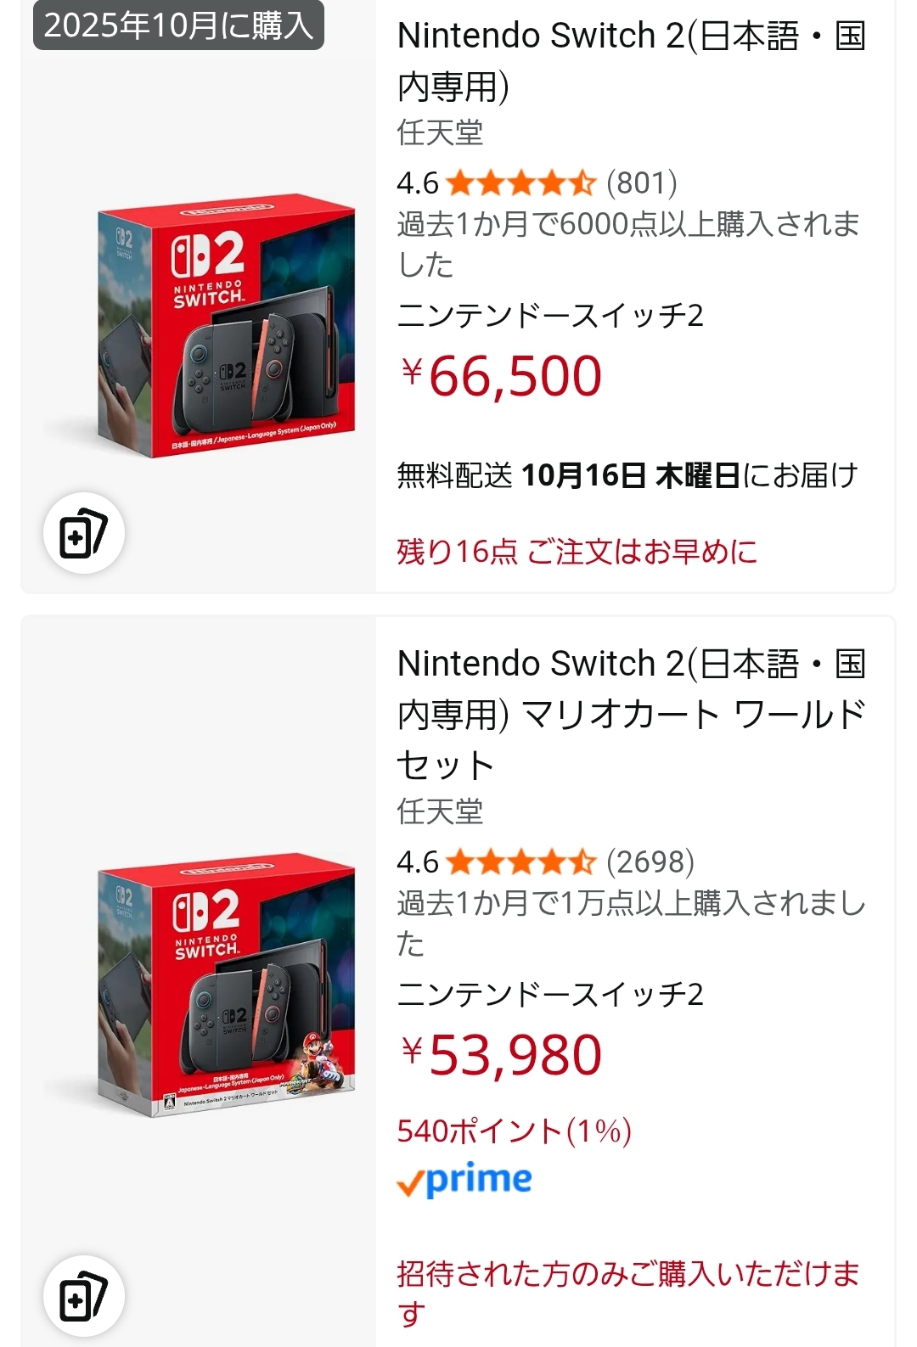The height and width of the screenshot is (1347, 917).
Task: Tap the similar-items icon on the Mario Kart World set
Action: (x=83, y=1296)
